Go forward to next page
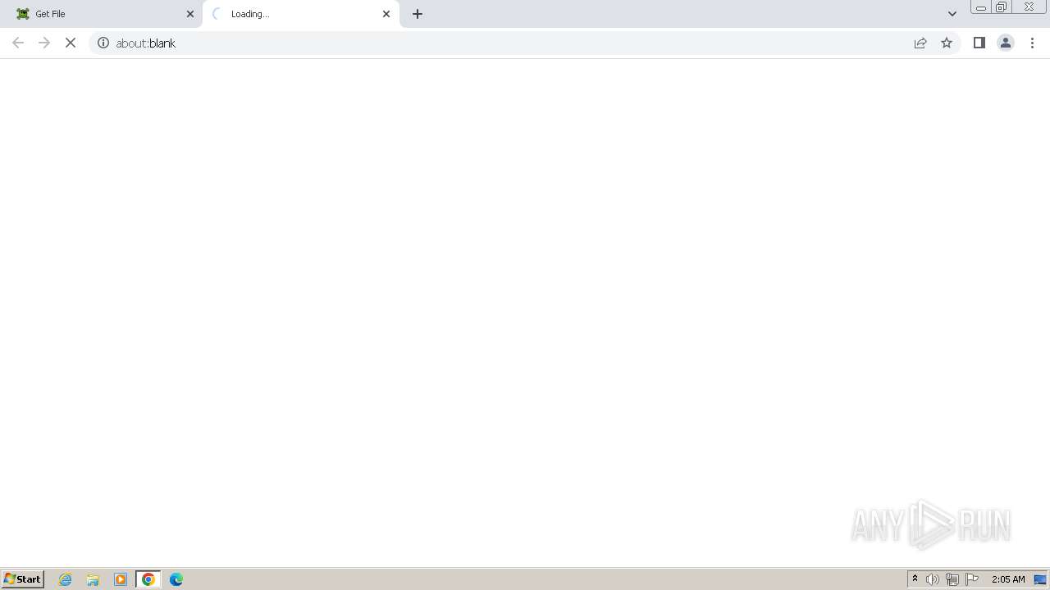This screenshot has height=590, width=1050. point(44,43)
